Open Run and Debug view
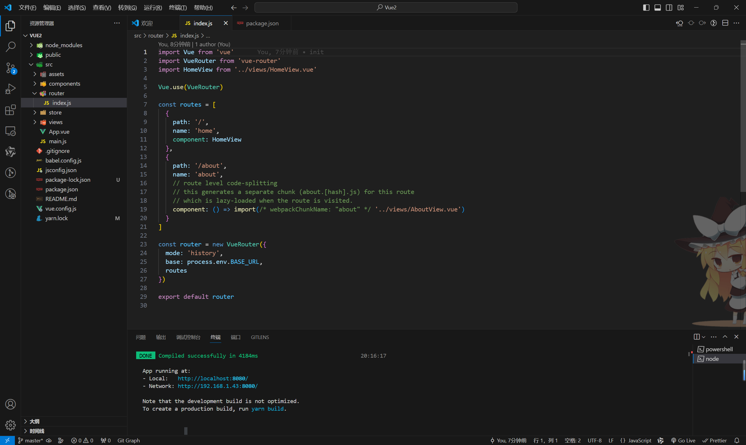Viewport: 746px width, 445px height. pyautogui.click(x=10, y=89)
